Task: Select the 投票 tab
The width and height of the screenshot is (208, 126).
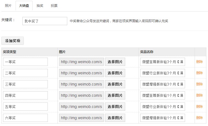Action: coord(54,5)
